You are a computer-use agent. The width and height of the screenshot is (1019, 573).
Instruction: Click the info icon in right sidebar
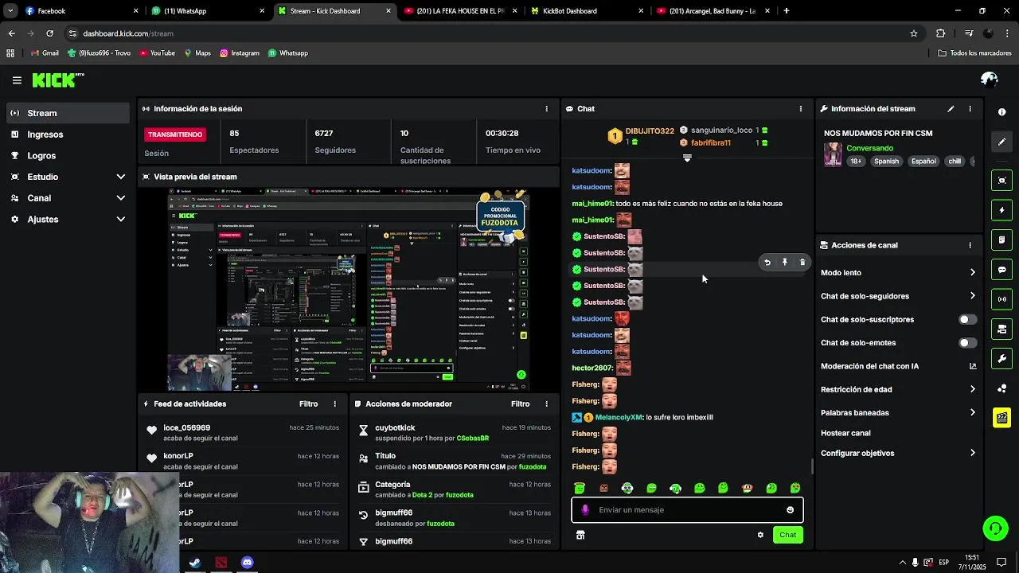(1002, 112)
